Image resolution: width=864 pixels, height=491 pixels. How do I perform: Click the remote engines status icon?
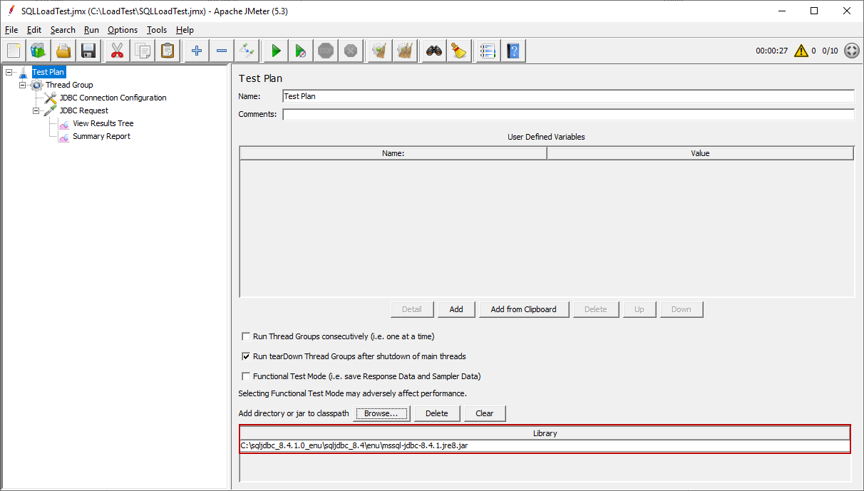point(851,51)
